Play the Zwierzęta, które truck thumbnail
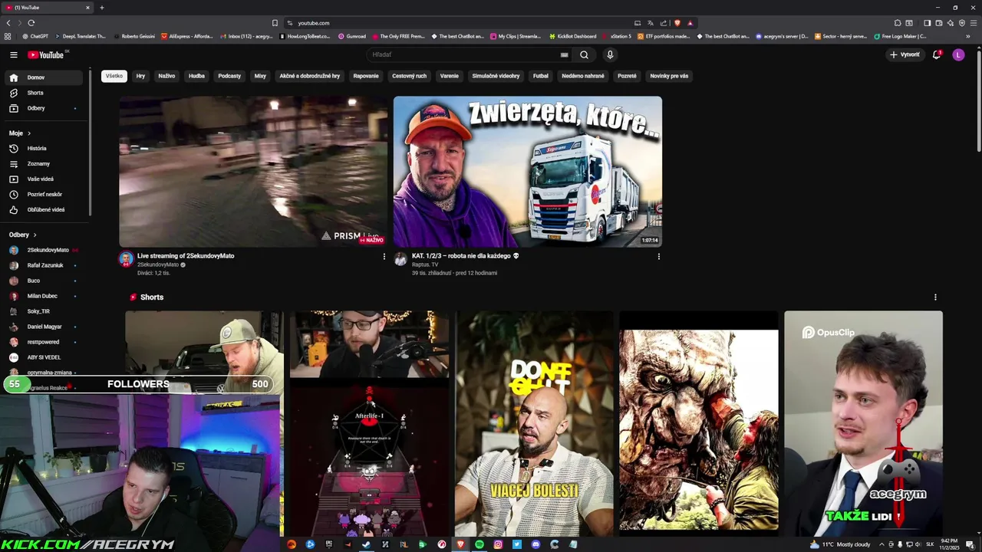 tap(528, 172)
